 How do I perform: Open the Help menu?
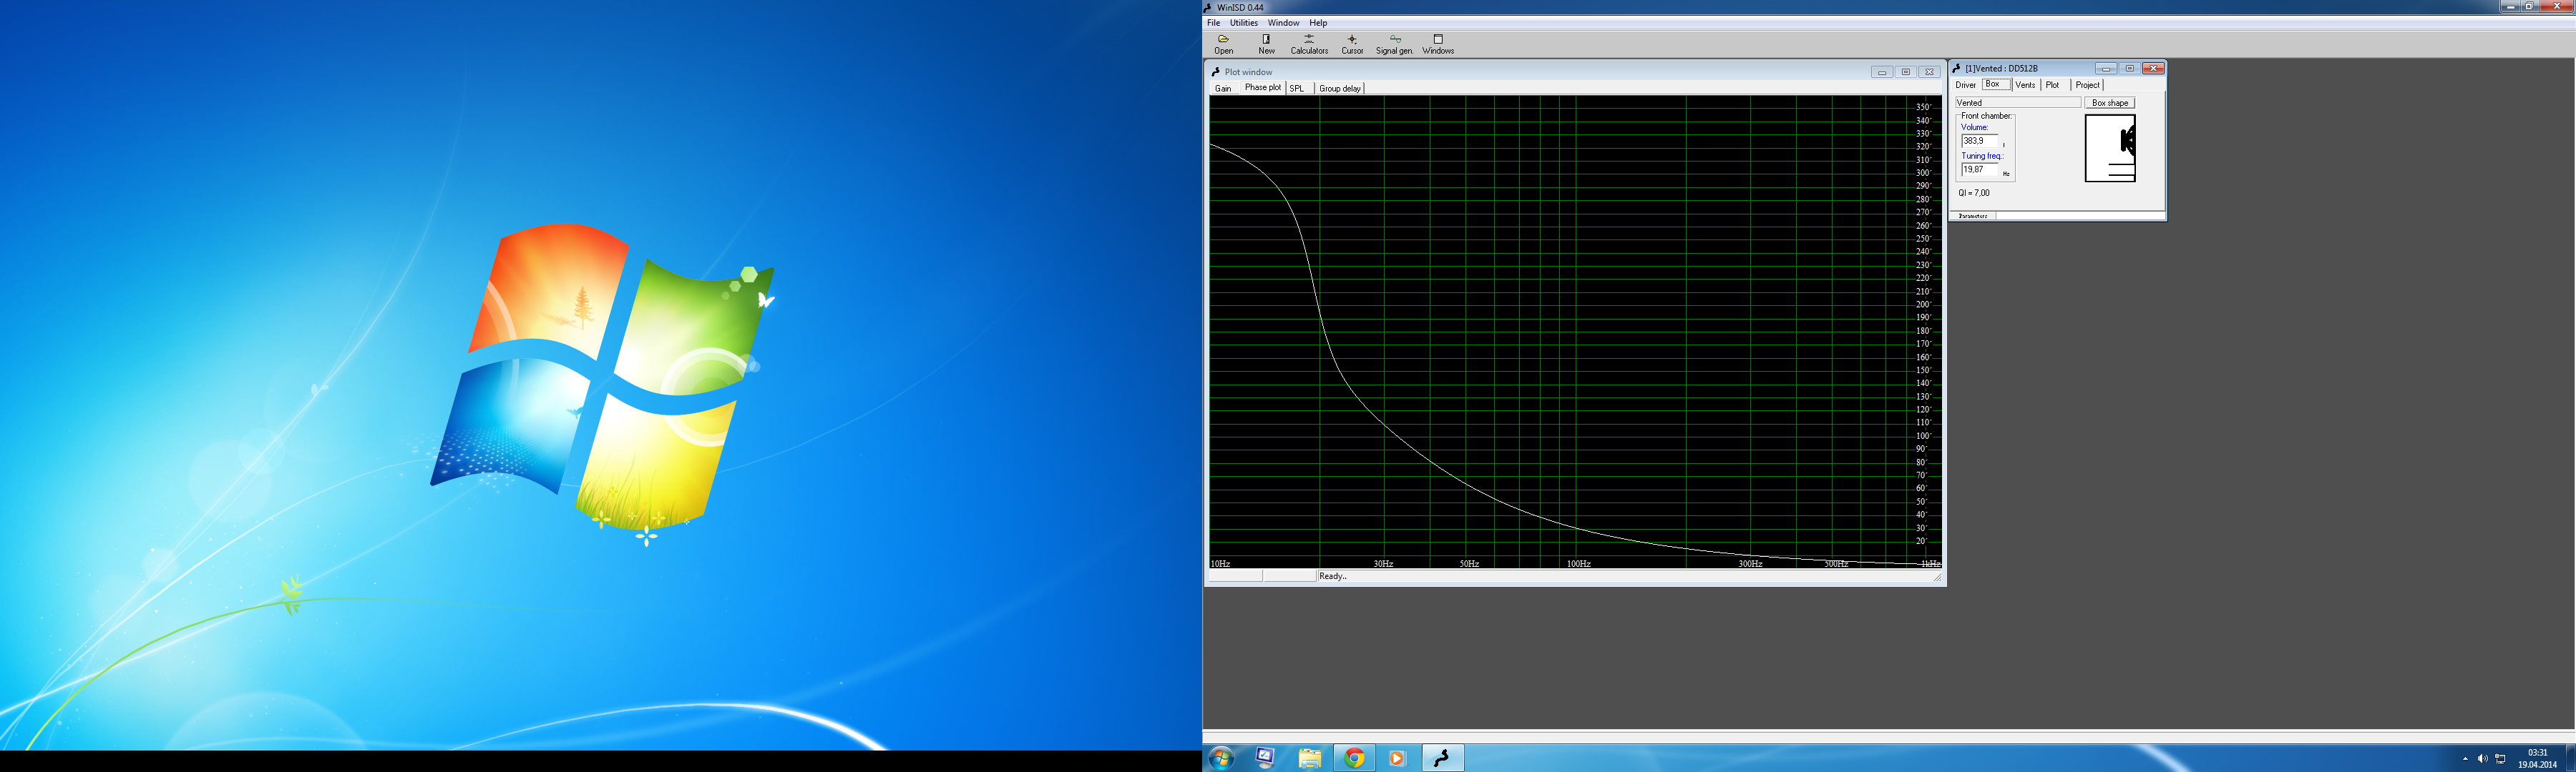(x=1319, y=23)
